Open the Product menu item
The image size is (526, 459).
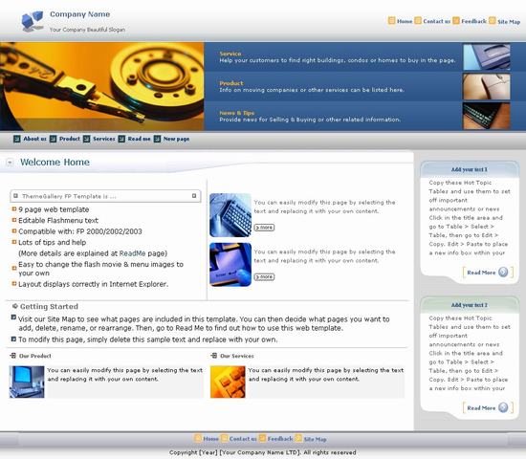tap(70, 139)
